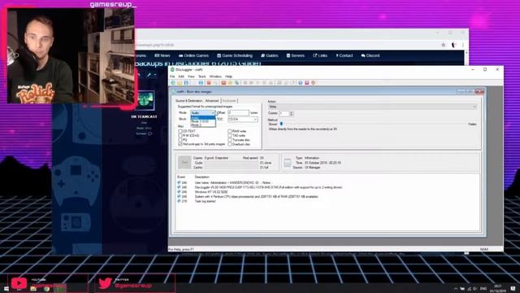Enable the TAO write checkbox
The image size is (520, 293).
[x=229, y=136]
